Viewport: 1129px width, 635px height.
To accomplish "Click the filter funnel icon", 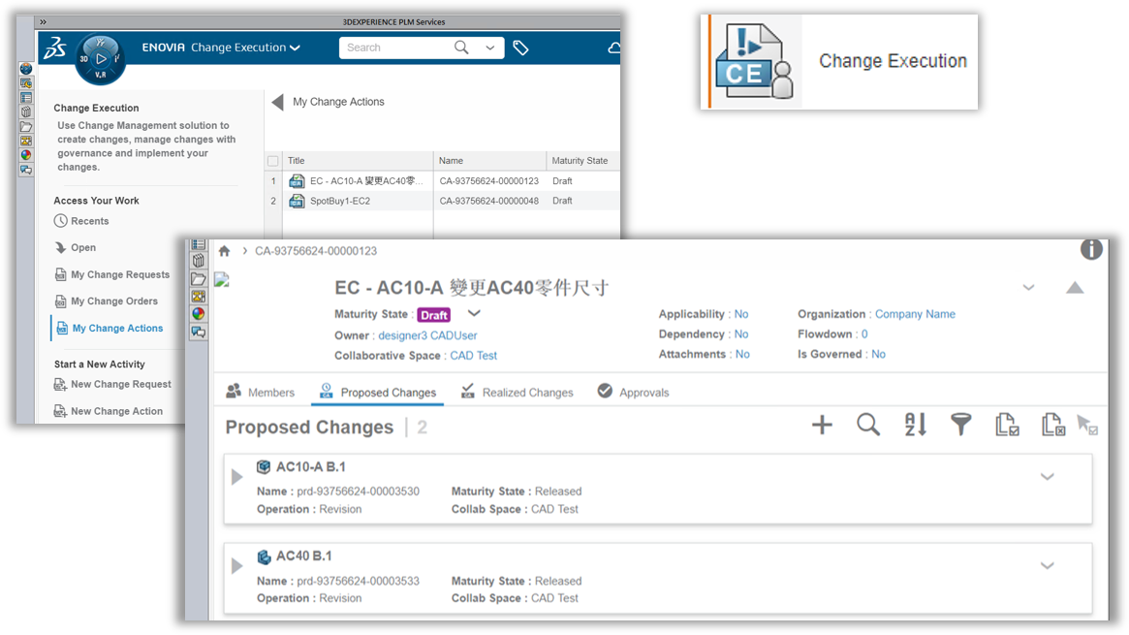I will (960, 425).
